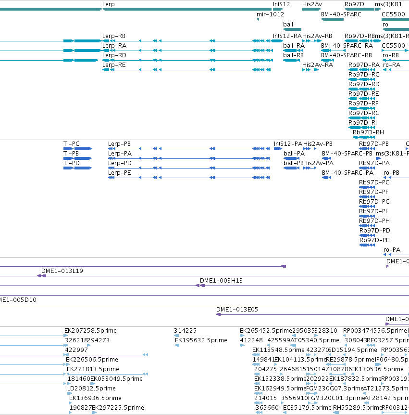The height and width of the screenshot is (415, 409).
Task: Click protein ro-PB
Action: tap(391, 172)
